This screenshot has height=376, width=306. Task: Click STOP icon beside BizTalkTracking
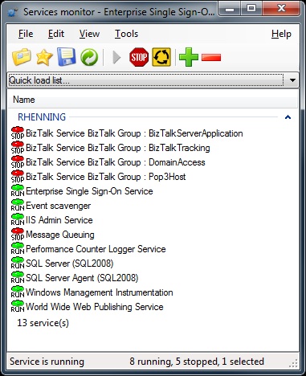(18, 148)
